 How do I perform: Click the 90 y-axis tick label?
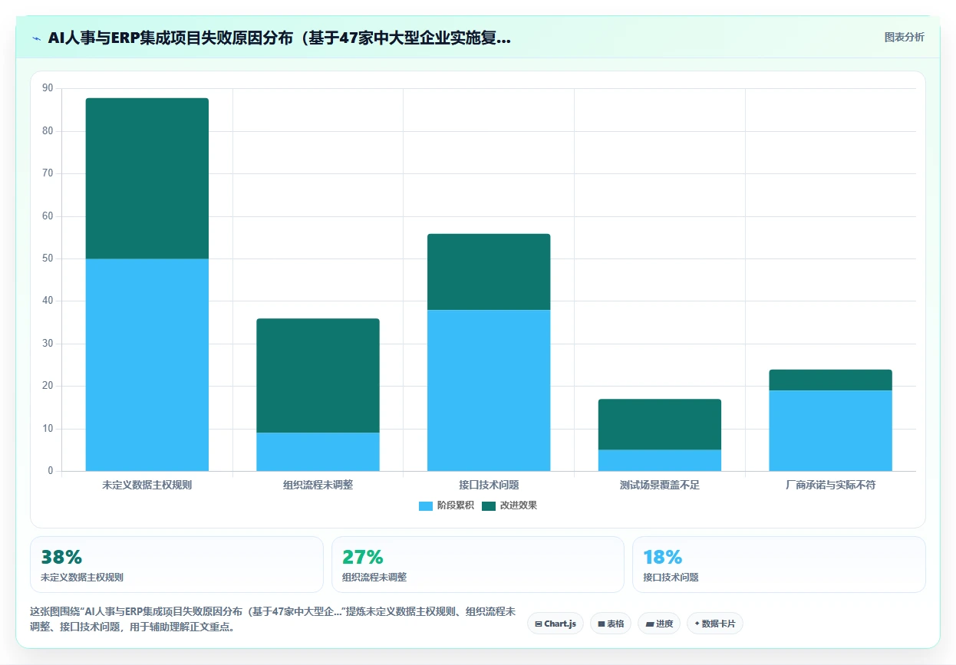pos(48,88)
